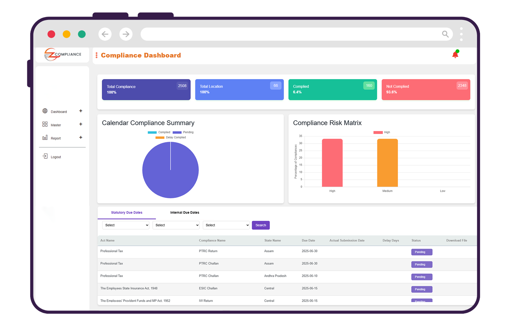The image size is (505, 324).
Task: Click the notification bell icon
Action: [455, 55]
